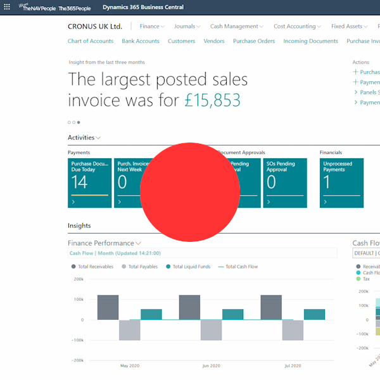Click arrow on Unprocessed Payments tile
The image size is (380, 380).
pos(326,202)
